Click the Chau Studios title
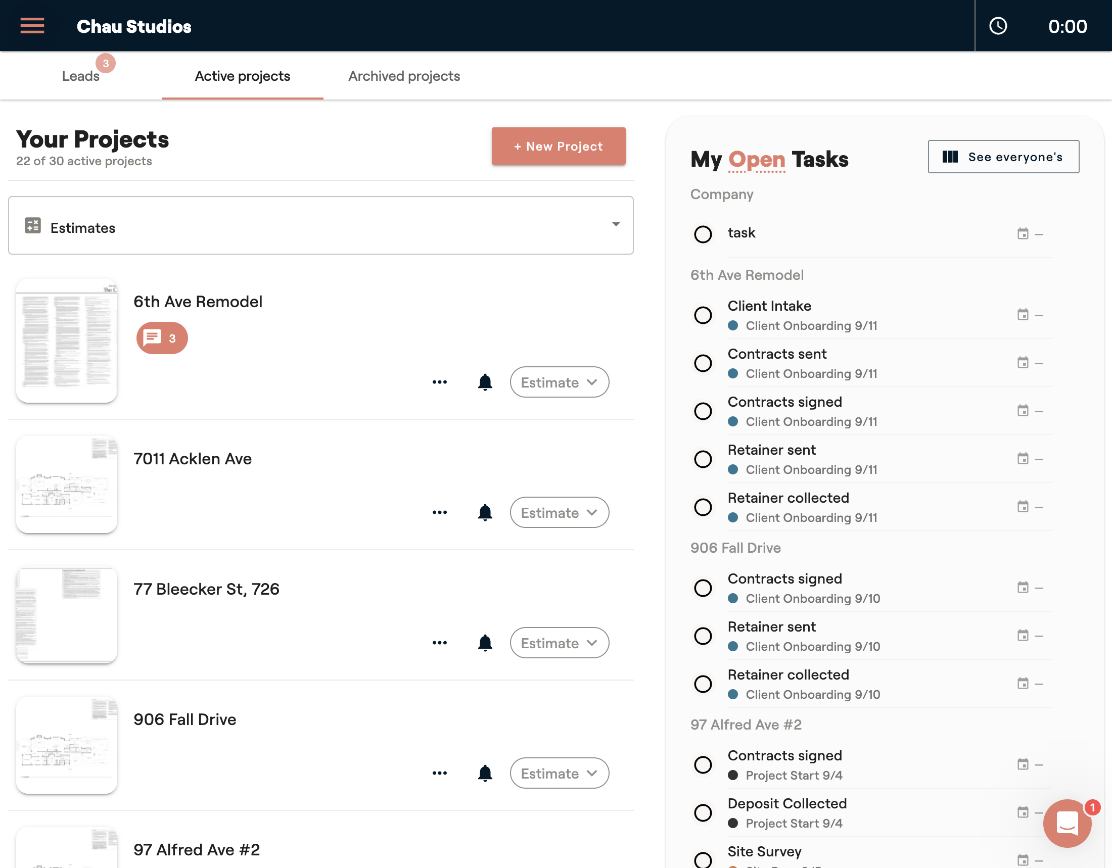The width and height of the screenshot is (1112, 868). click(134, 26)
